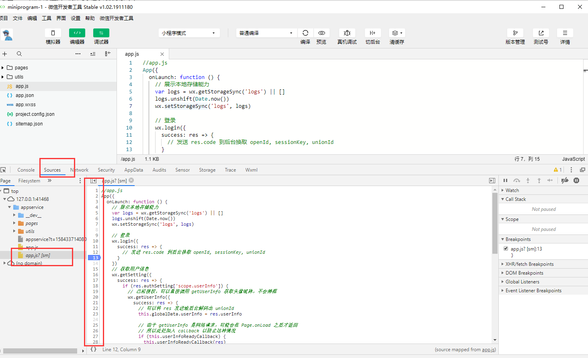Expand the Watch section

pyautogui.click(x=512, y=190)
